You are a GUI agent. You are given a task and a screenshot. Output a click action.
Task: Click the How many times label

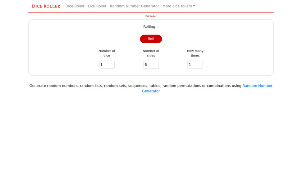coord(195,53)
